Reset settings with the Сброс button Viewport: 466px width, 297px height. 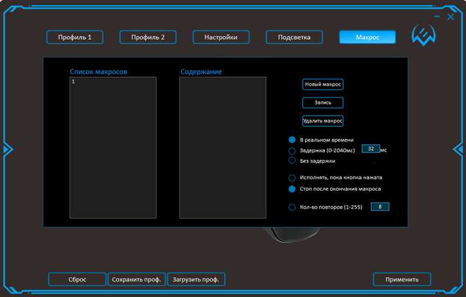point(77,280)
